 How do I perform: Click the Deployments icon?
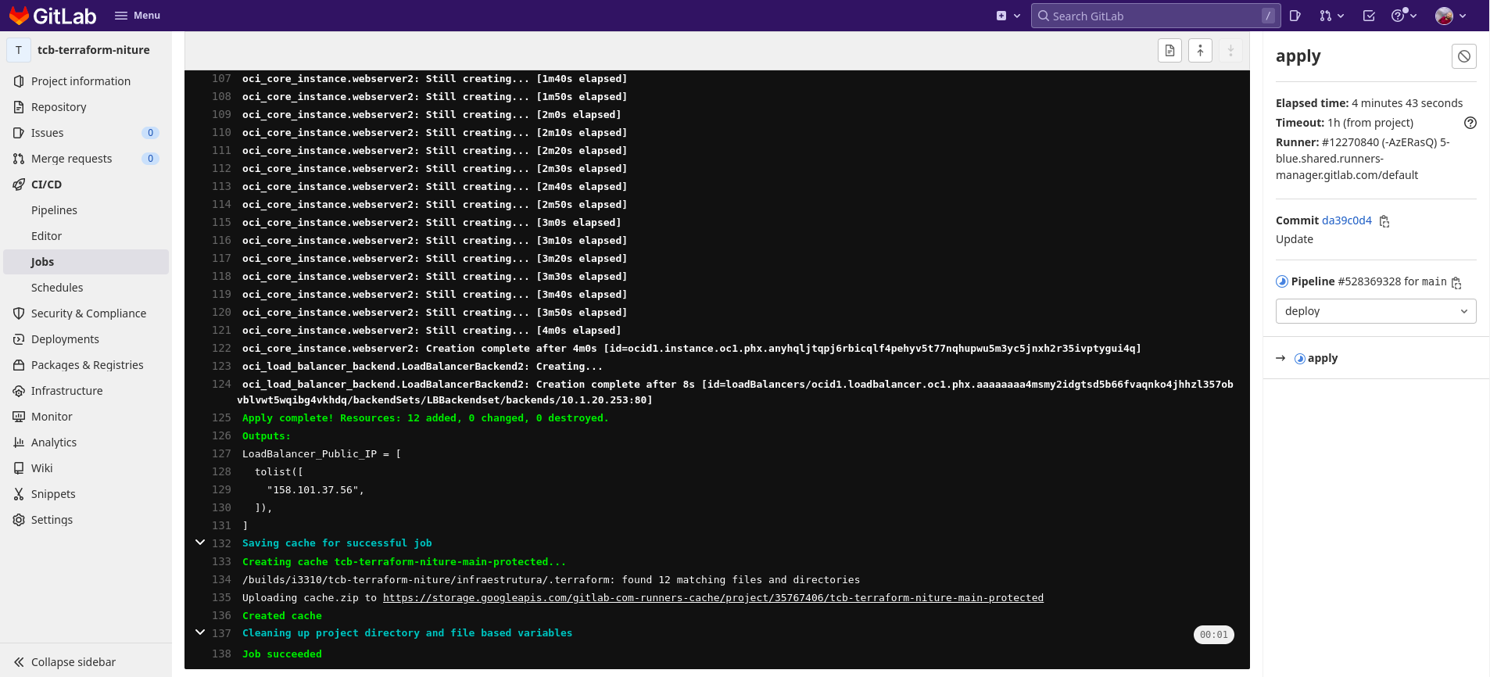coord(19,339)
